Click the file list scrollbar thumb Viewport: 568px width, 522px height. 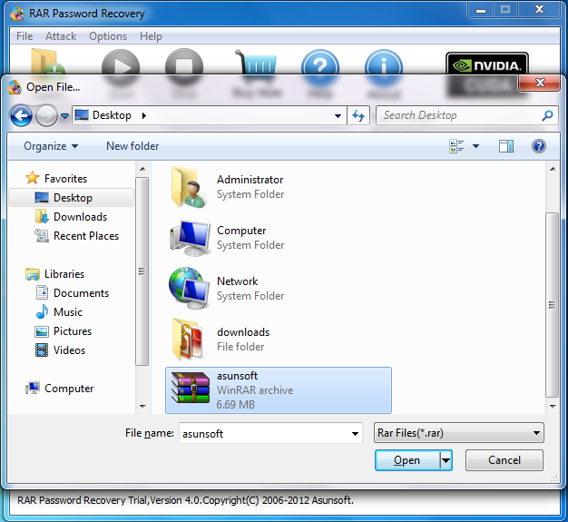552,305
